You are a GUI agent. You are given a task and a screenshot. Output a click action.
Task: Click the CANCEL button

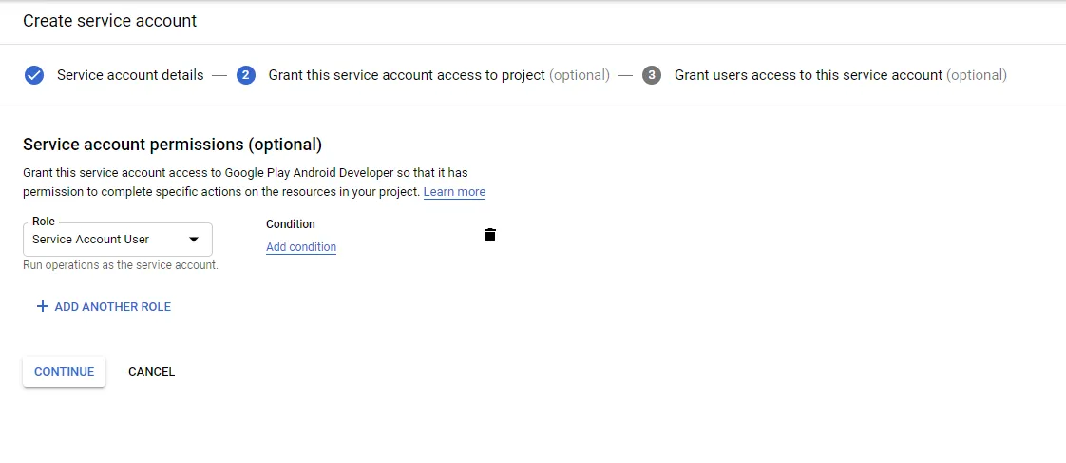(x=152, y=372)
